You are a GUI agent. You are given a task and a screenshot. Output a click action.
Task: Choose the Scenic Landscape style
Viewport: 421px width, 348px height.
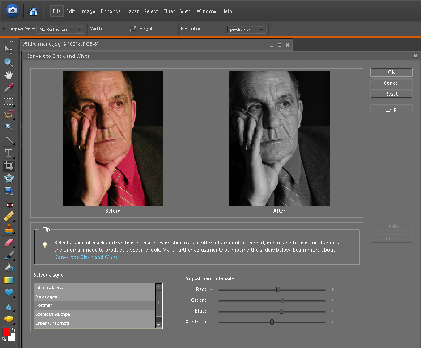coord(53,314)
